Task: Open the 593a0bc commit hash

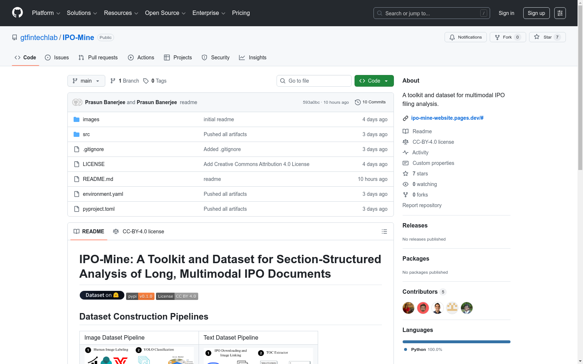Action: coord(311,102)
